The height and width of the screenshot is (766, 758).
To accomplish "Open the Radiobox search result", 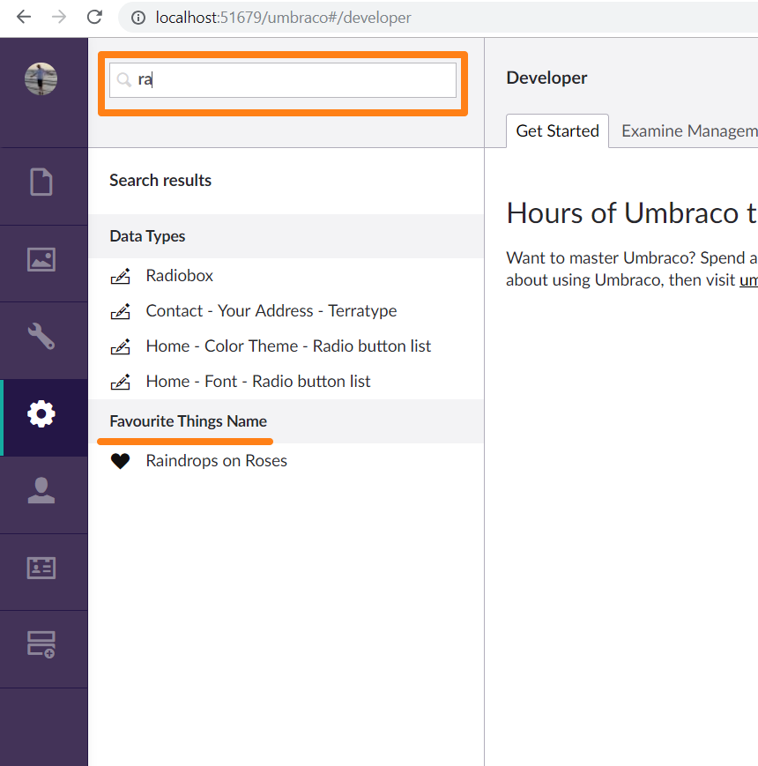I will tap(179, 276).
